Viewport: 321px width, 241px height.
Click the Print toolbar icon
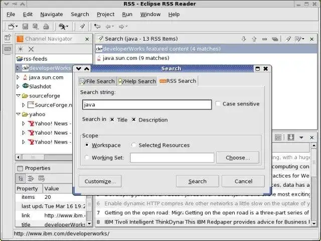point(46,26)
